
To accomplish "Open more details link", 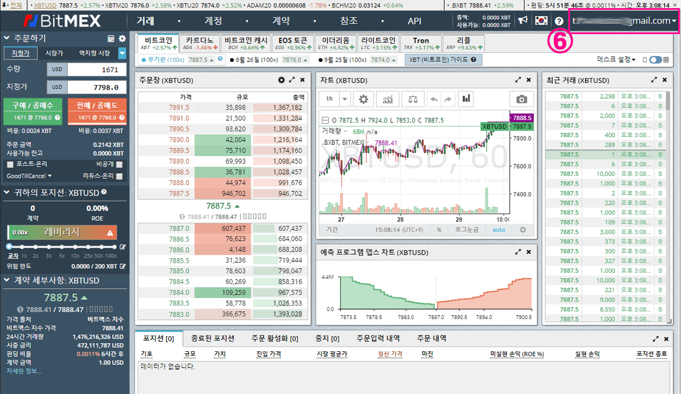I will [24, 371].
